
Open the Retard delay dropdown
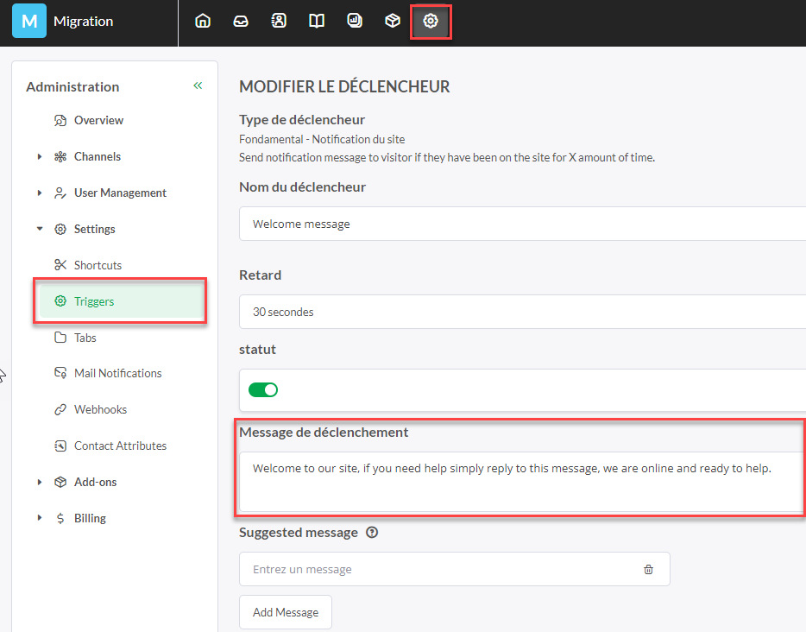point(522,312)
